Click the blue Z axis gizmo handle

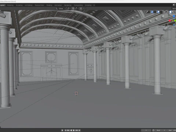pyautogui.click(x=174, y=16)
